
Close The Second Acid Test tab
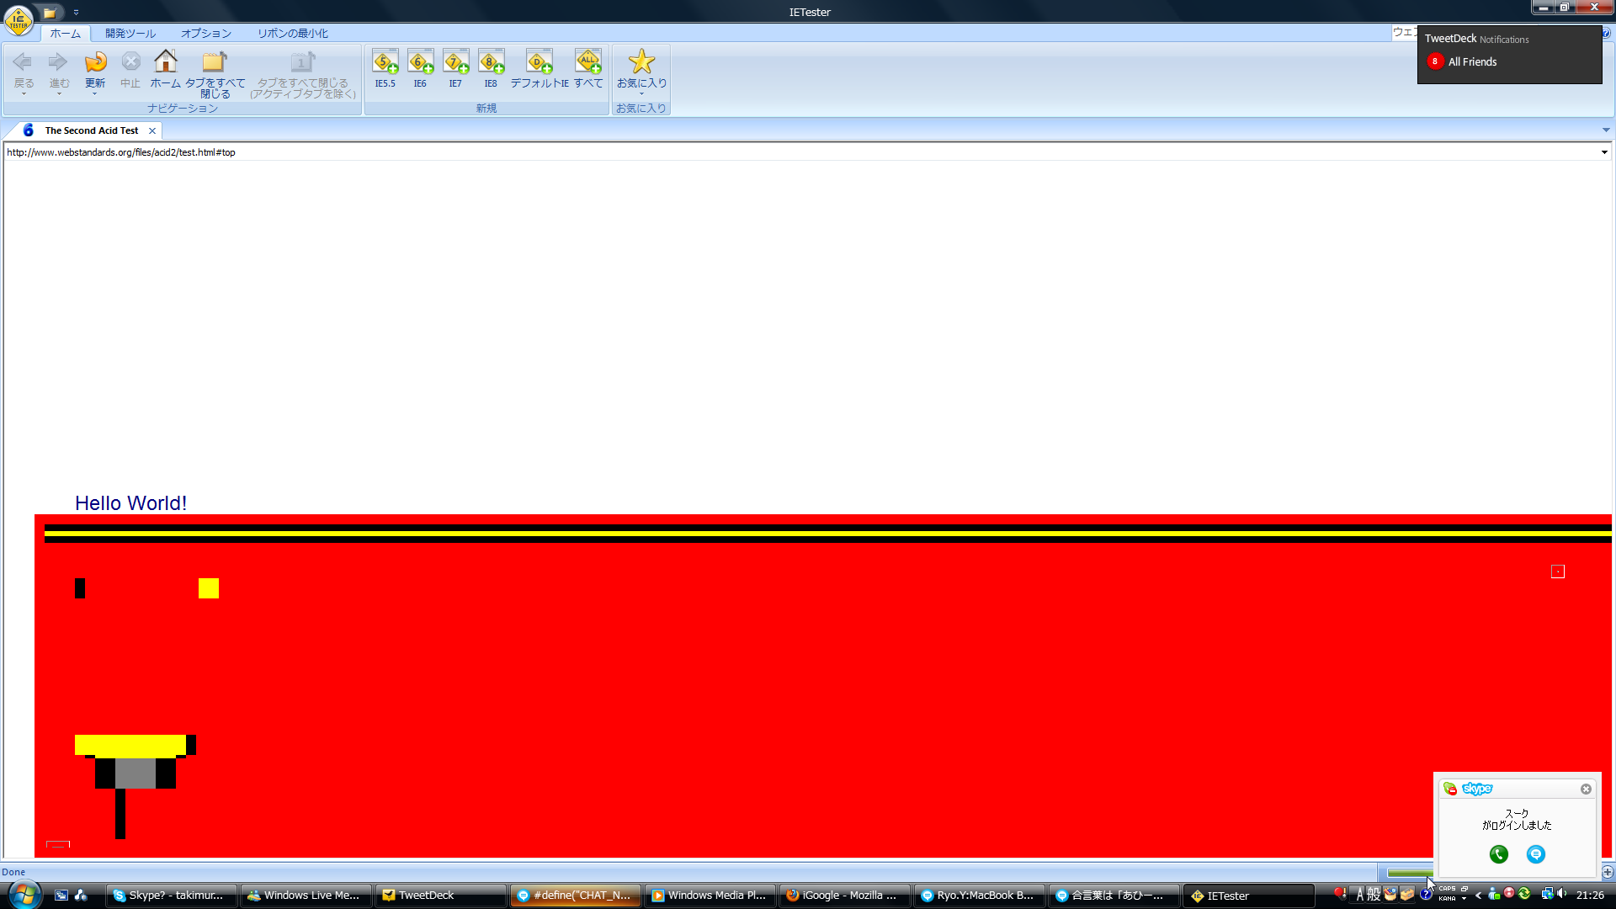tap(152, 130)
